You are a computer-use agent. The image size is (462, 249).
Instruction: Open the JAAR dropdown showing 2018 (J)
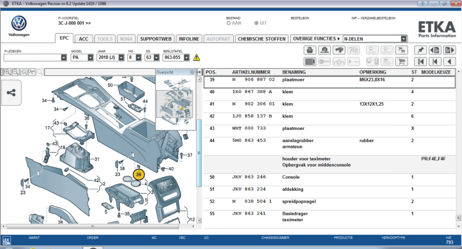tap(121, 58)
